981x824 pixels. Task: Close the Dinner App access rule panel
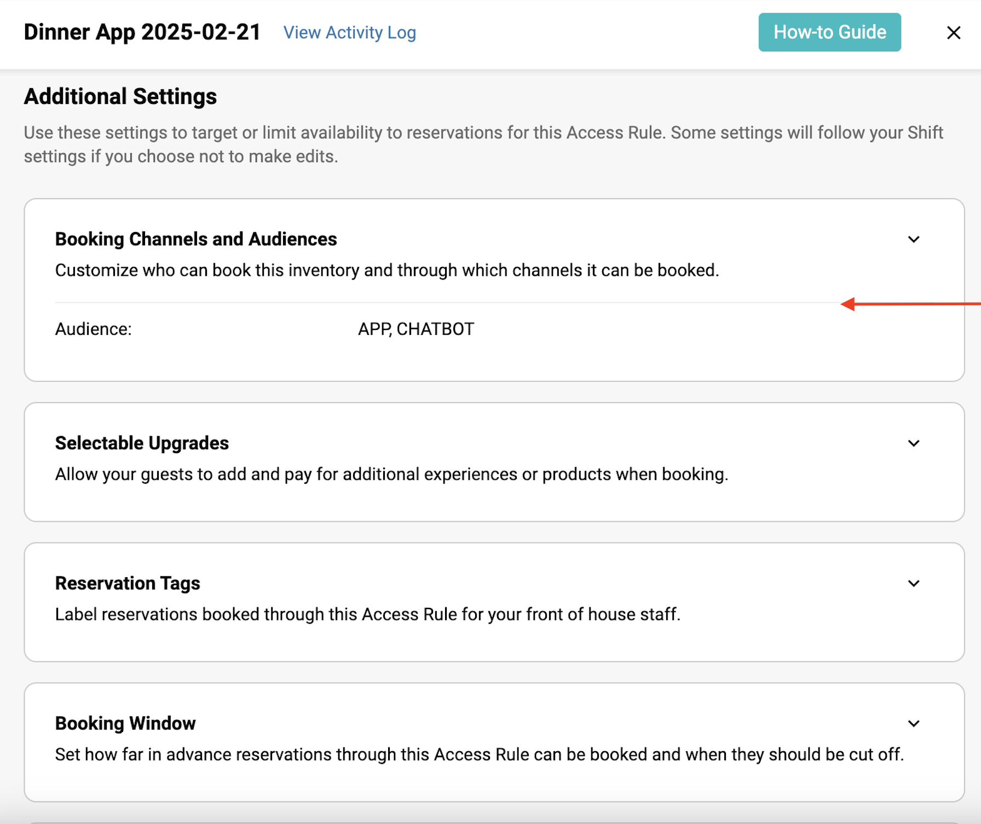point(953,33)
